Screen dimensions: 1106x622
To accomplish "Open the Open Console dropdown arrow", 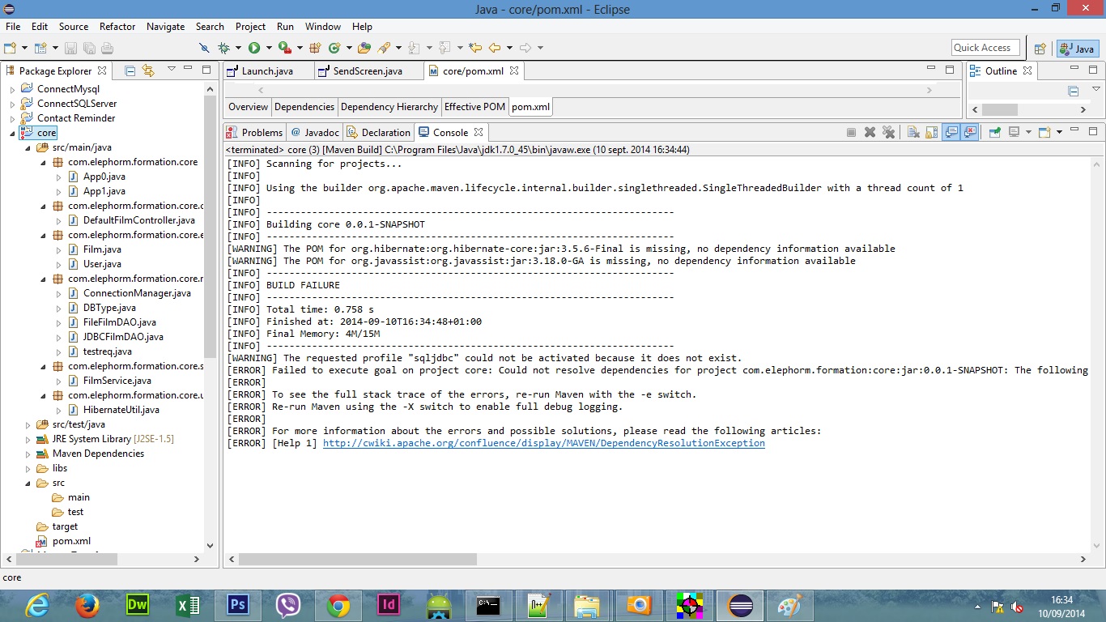I will [1059, 132].
